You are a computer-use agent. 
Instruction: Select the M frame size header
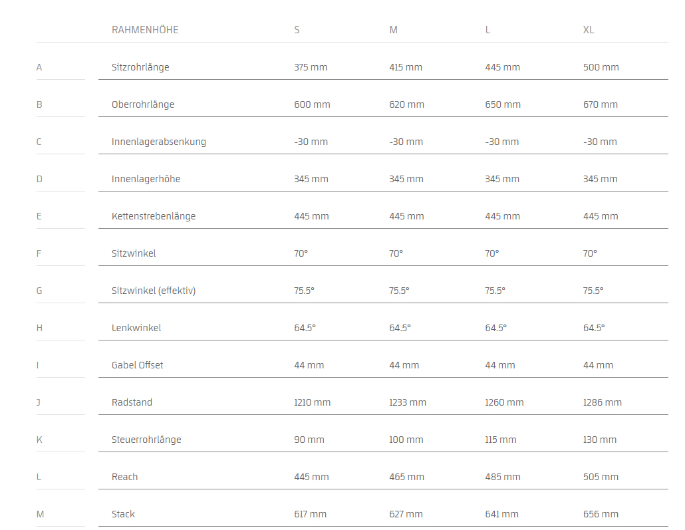393,30
